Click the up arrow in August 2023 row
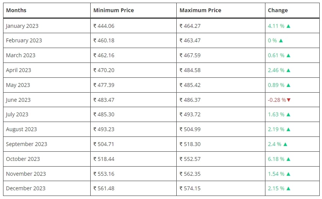The height and width of the screenshot is (199, 322). [288, 129]
